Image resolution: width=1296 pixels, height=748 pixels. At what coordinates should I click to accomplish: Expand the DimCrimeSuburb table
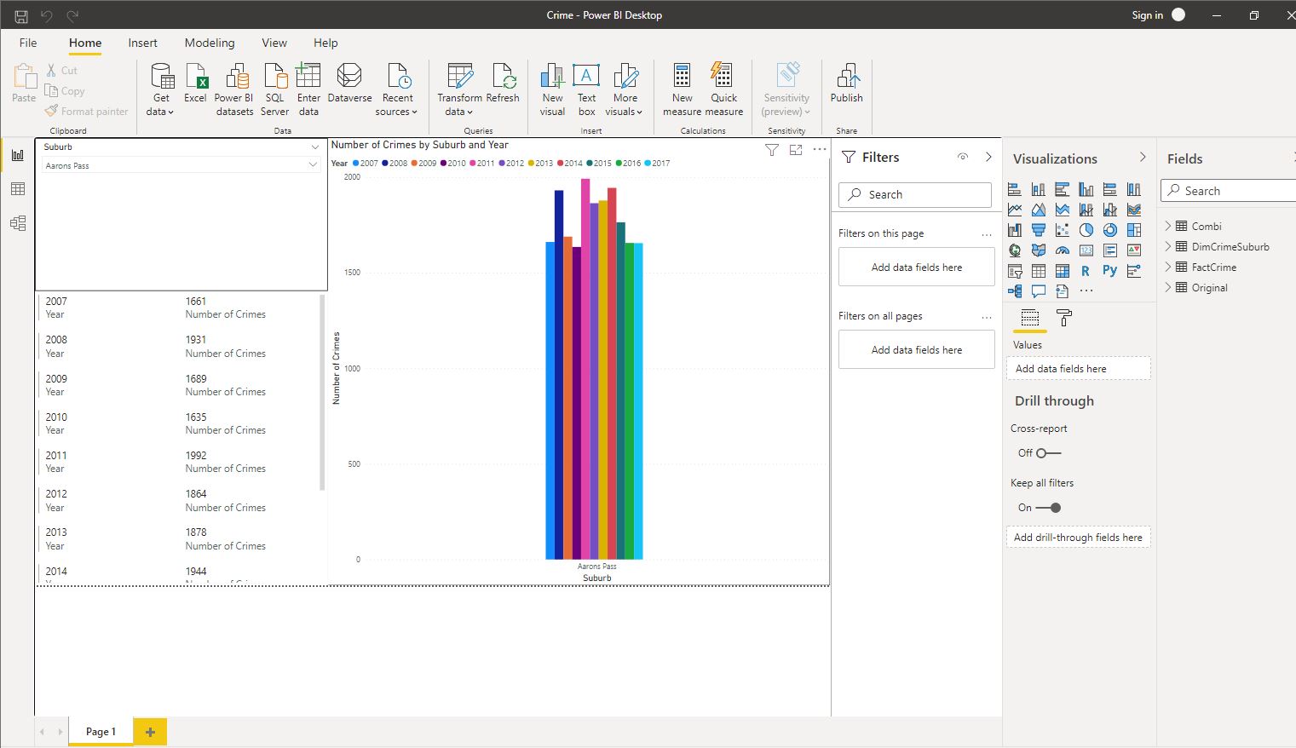[1168, 246]
